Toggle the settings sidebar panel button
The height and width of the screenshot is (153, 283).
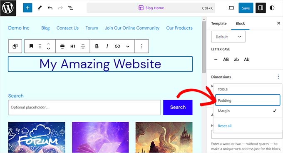click(x=261, y=8)
